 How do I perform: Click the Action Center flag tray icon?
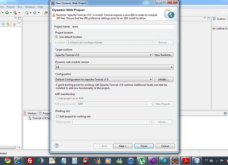pos(221,161)
